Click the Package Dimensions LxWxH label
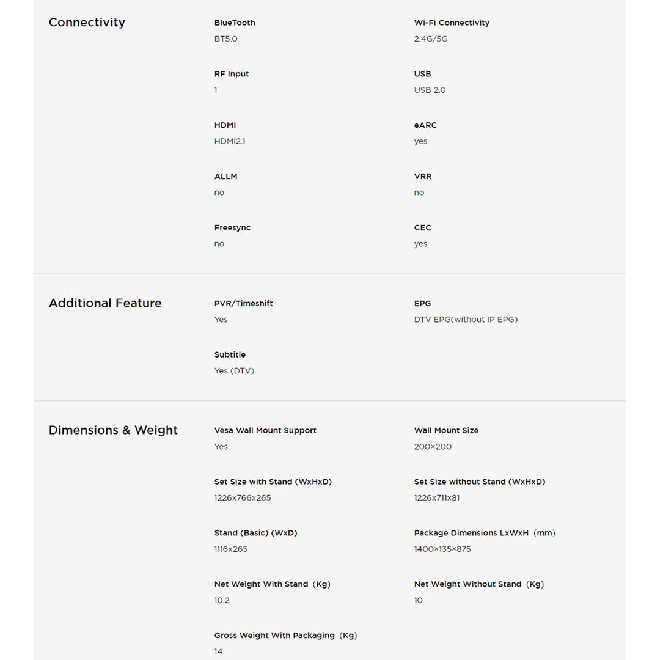This screenshot has height=660, width=660. [x=485, y=533]
